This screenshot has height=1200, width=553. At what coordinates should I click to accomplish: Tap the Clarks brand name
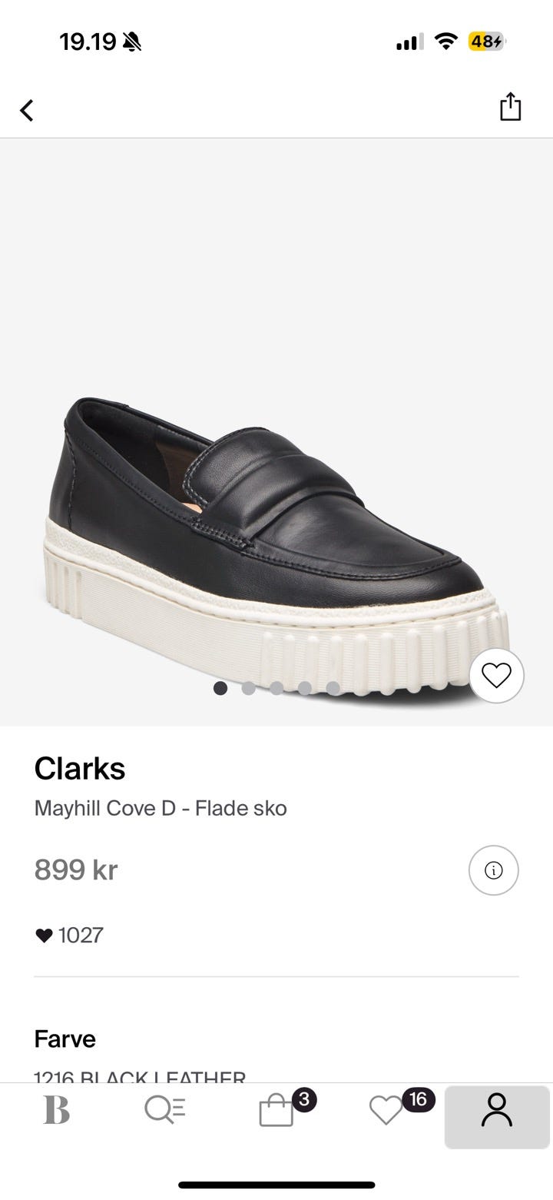pos(80,768)
